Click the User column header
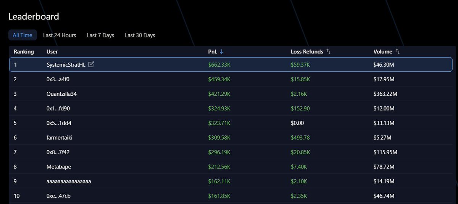Viewport: 458px width, 204px height. (x=52, y=51)
